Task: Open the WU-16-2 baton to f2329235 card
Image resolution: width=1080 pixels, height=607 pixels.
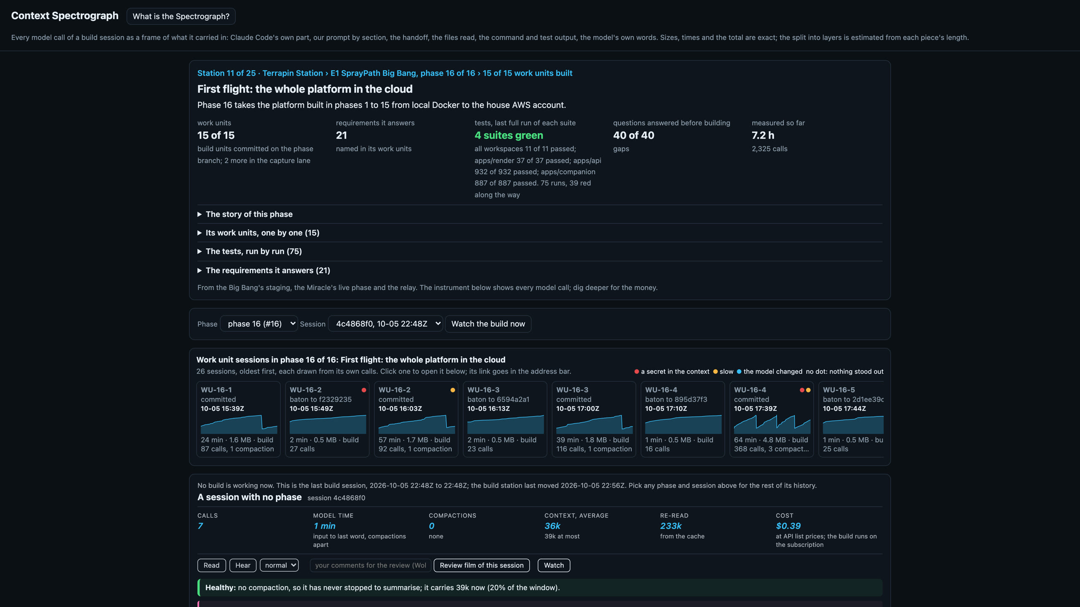Action: (327, 419)
